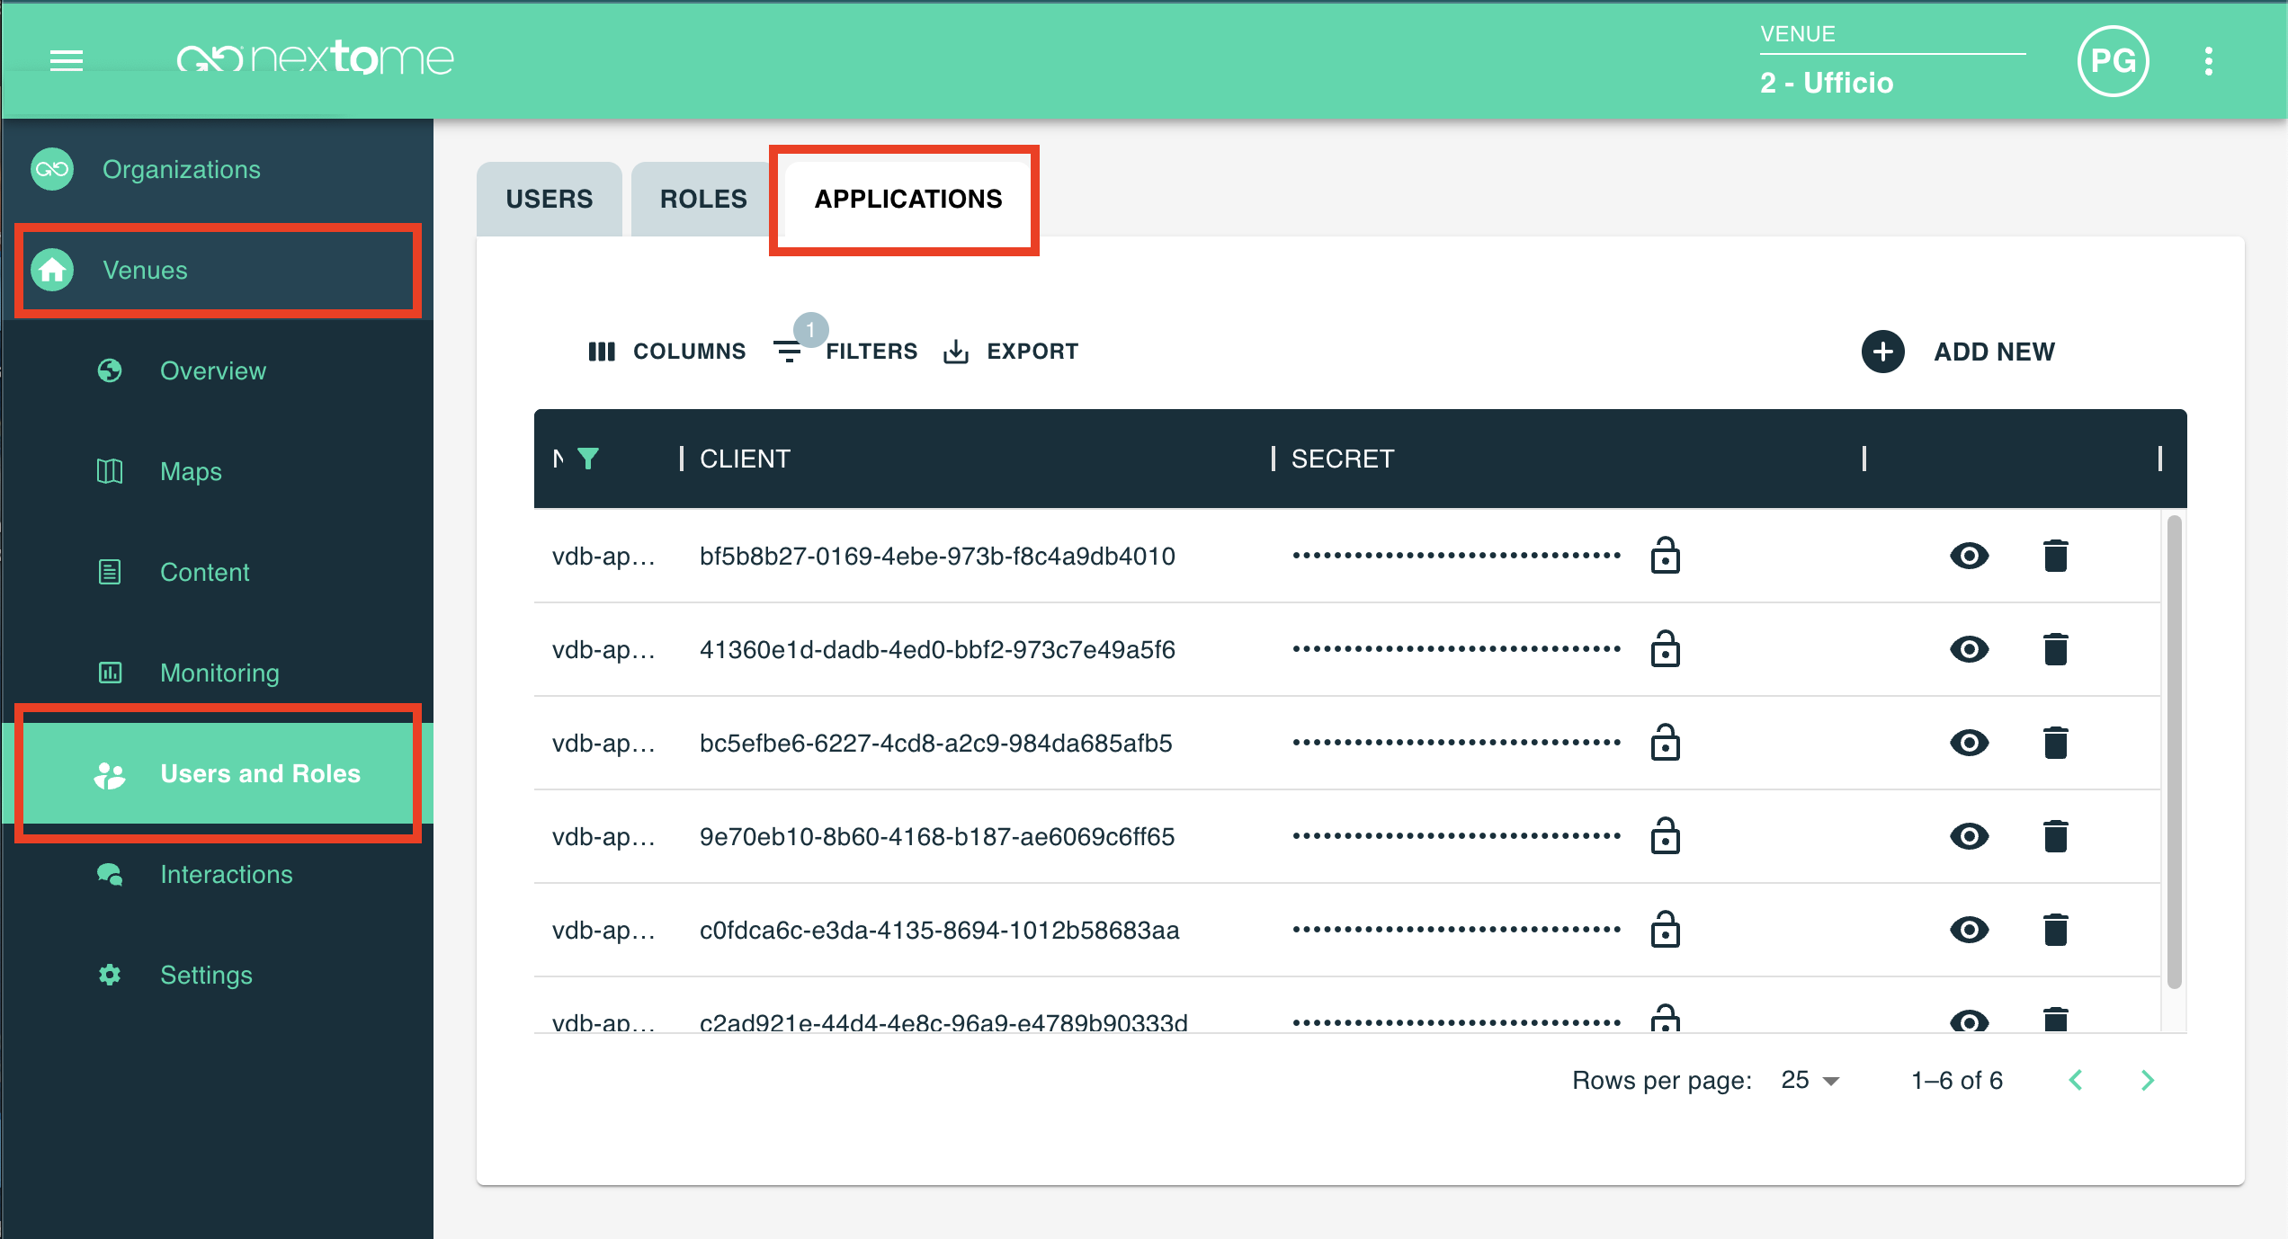Click the Interactions chat icon
The width and height of the screenshot is (2288, 1239).
[x=109, y=873]
